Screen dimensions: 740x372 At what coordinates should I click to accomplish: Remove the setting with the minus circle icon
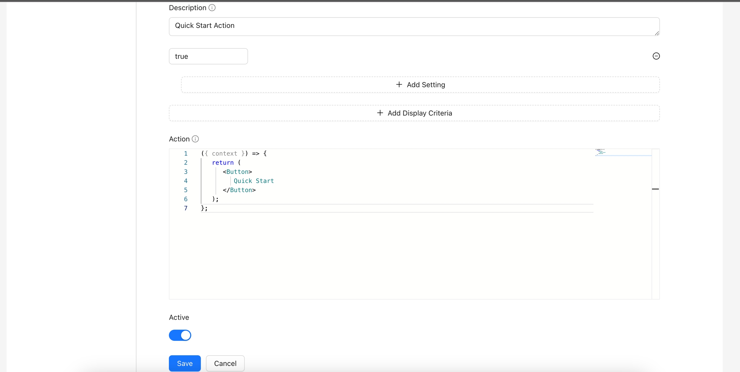pos(656,56)
